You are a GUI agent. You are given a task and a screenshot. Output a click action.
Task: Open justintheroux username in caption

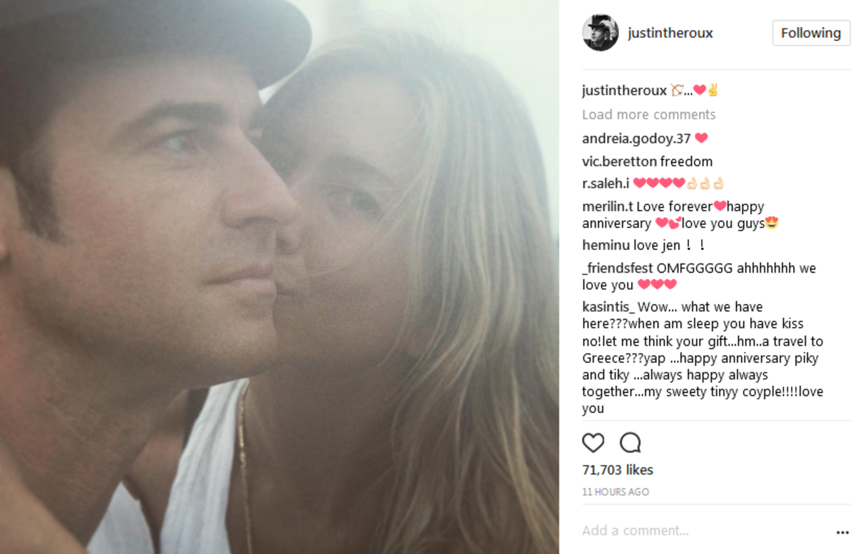coord(624,90)
